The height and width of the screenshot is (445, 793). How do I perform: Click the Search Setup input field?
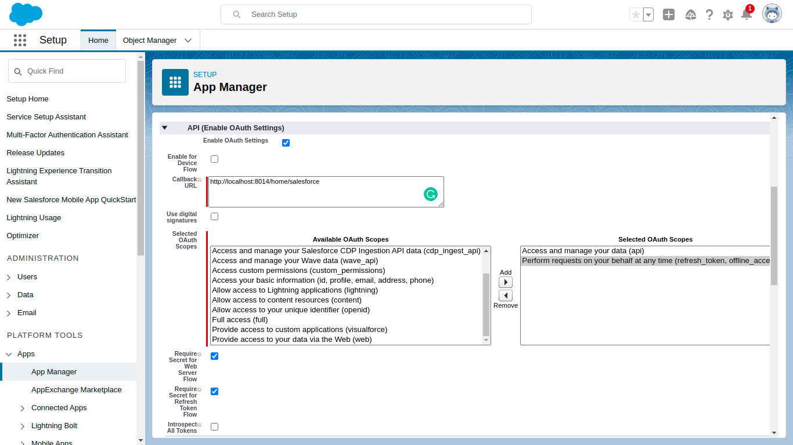(x=376, y=14)
